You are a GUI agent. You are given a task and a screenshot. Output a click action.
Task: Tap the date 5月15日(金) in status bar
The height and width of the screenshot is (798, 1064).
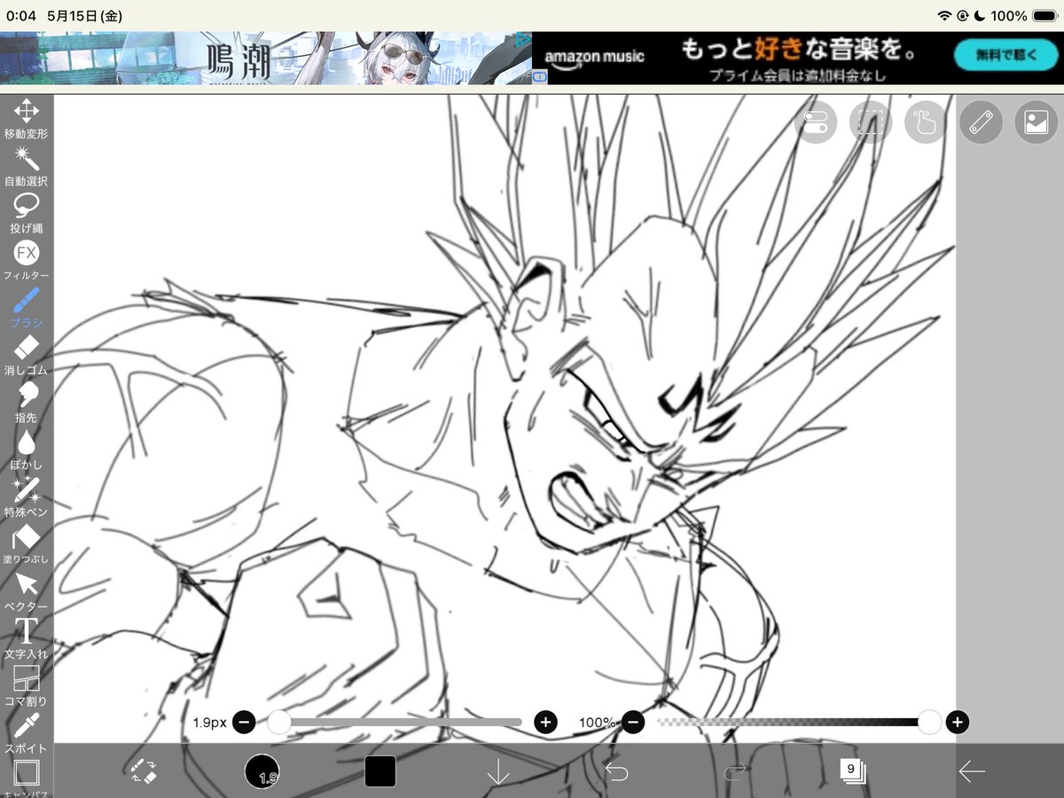pos(84,16)
